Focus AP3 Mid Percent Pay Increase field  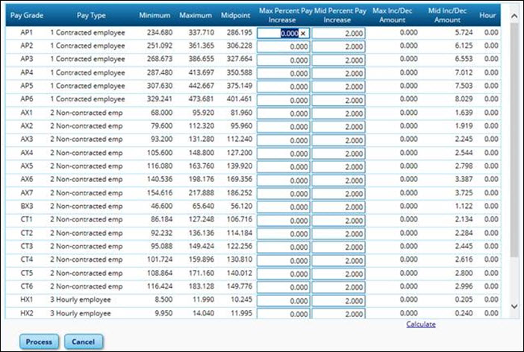[339, 60]
